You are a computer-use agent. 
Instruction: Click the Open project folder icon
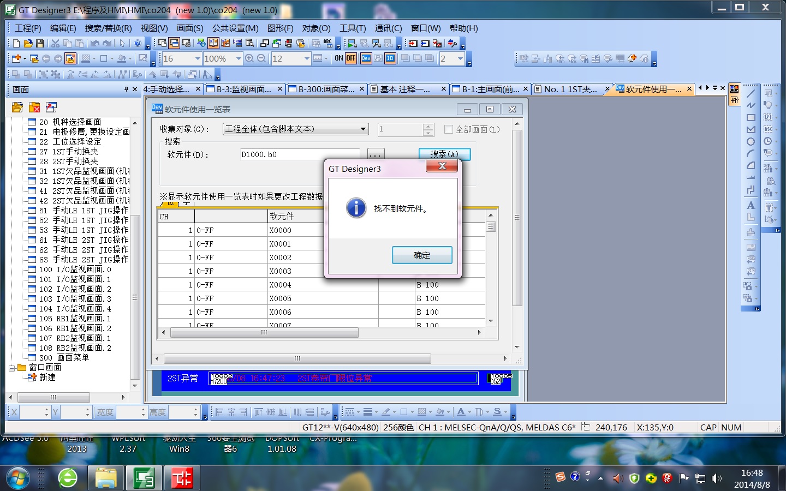28,43
